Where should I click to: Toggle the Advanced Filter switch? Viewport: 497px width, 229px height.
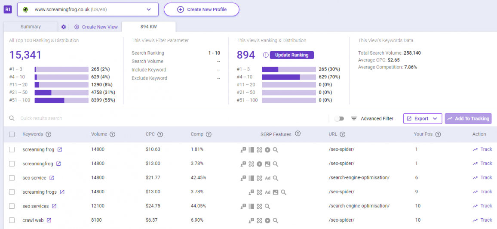(339, 119)
